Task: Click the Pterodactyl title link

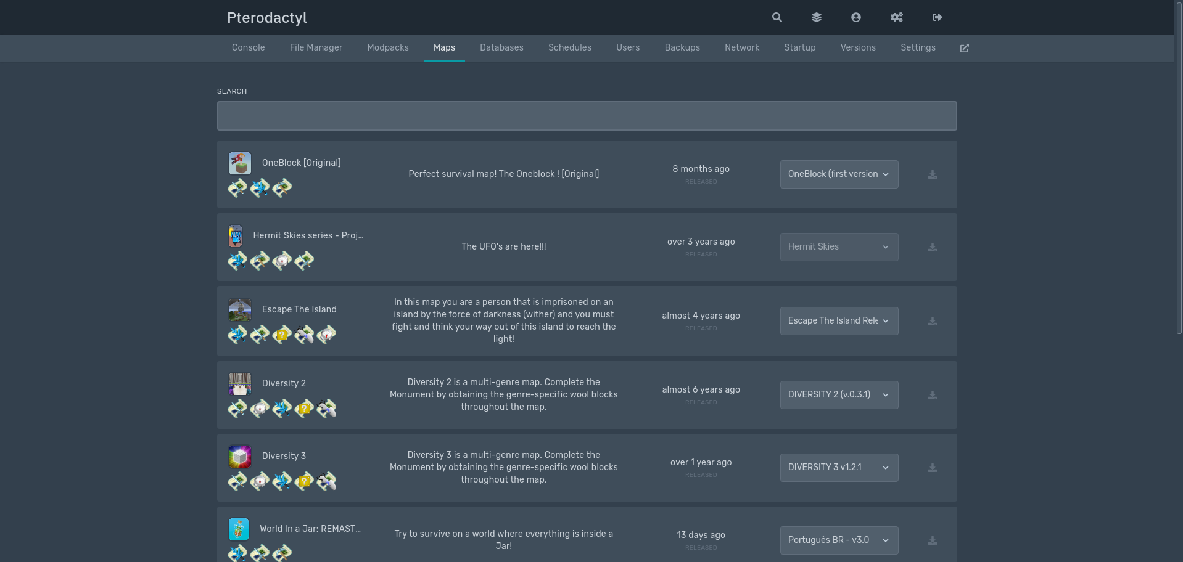Action: 266,18
